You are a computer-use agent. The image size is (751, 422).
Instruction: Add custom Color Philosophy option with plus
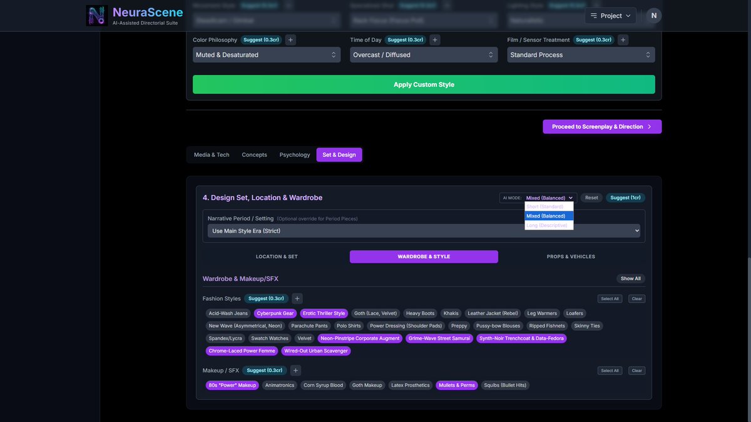click(290, 40)
